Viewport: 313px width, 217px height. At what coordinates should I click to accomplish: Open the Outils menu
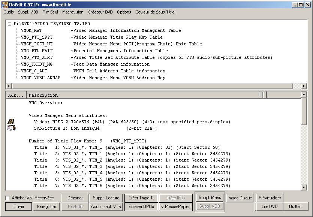[x=8, y=12]
